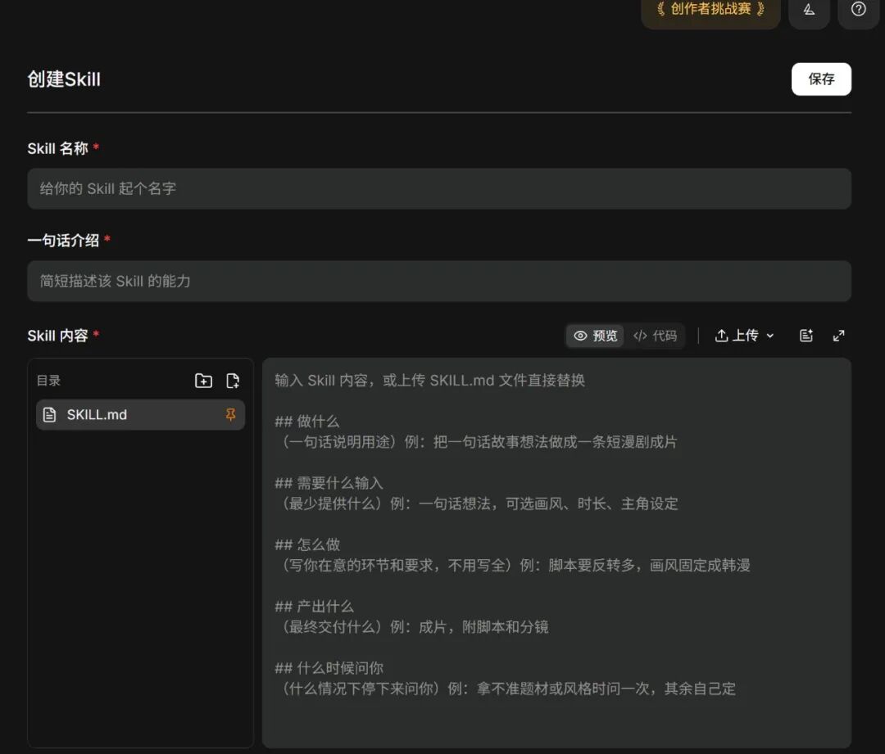Click the Skill 内容 label
This screenshot has width=885, height=754.
tap(57, 336)
